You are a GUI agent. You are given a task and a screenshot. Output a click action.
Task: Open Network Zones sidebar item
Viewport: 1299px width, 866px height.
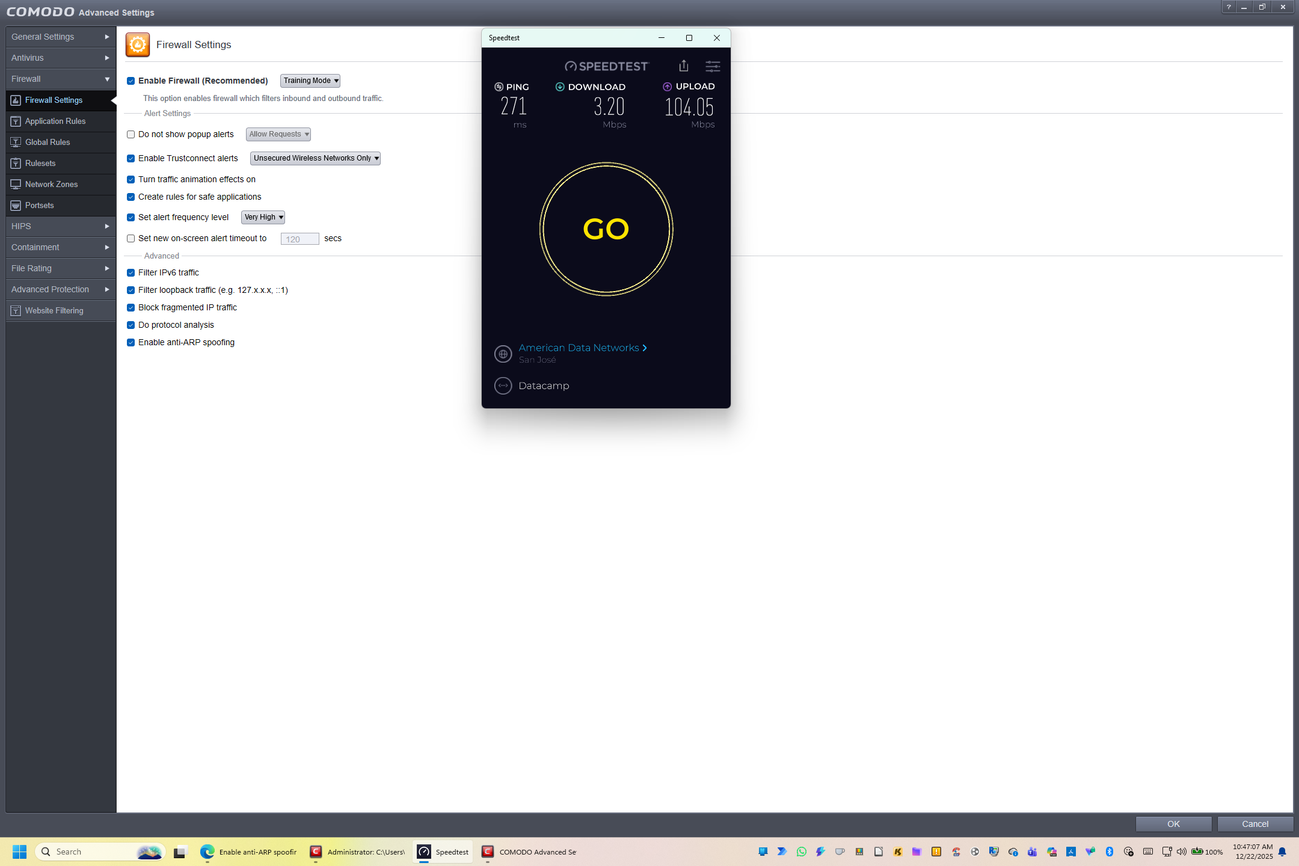(x=51, y=184)
